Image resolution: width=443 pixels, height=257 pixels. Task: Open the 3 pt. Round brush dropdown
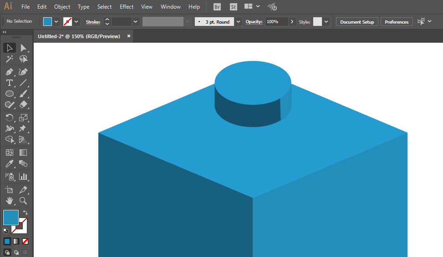[239, 22]
